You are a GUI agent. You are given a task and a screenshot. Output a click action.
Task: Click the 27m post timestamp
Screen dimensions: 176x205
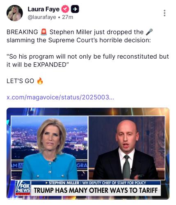click(68, 17)
